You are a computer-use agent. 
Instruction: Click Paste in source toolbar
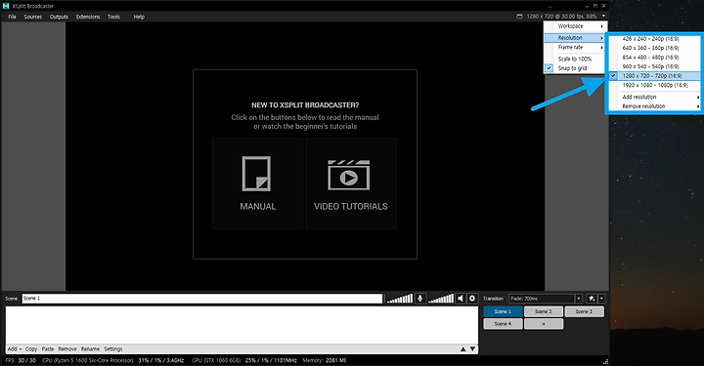click(x=48, y=349)
